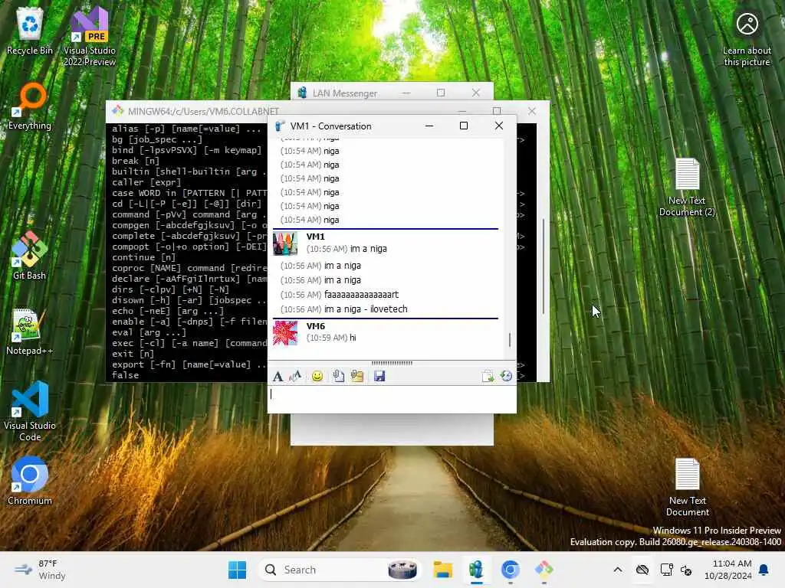Select New Text Document (2) file

(x=687, y=187)
